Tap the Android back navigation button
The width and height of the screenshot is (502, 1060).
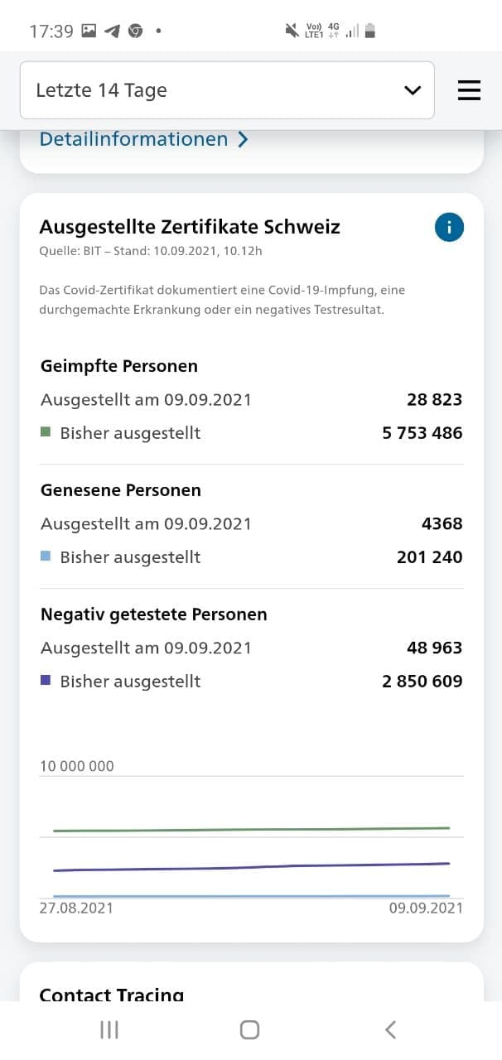tap(390, 1029)
